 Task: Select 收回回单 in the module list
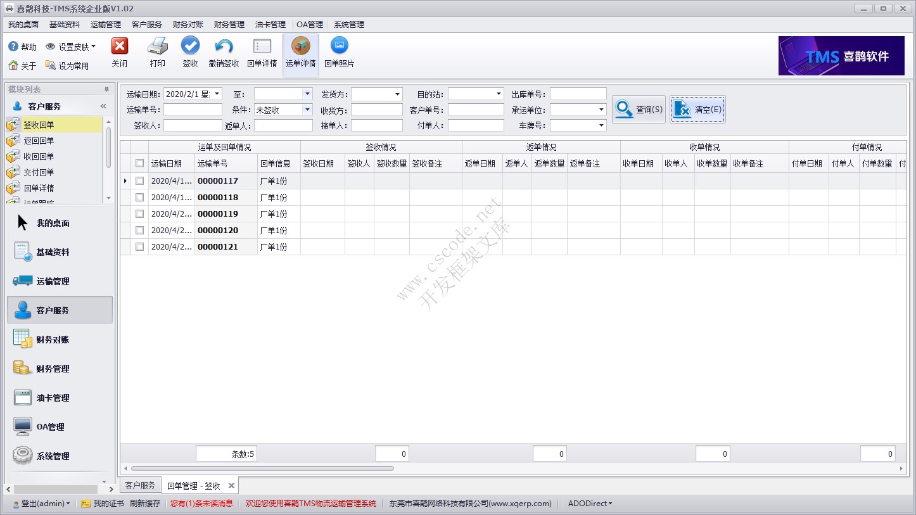54,156
